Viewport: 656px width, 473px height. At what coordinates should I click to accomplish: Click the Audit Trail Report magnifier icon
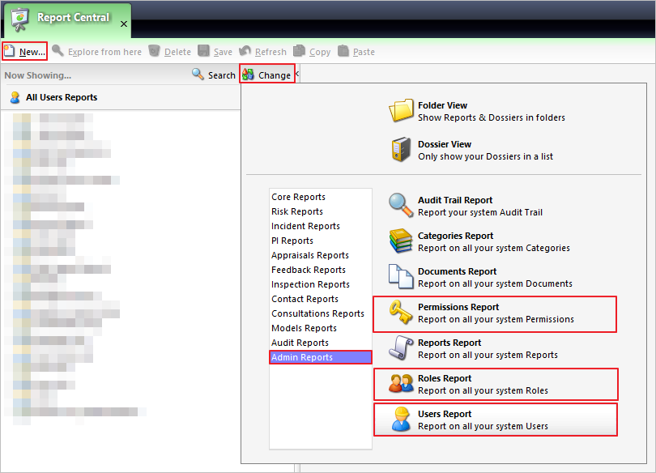(401, 206)
